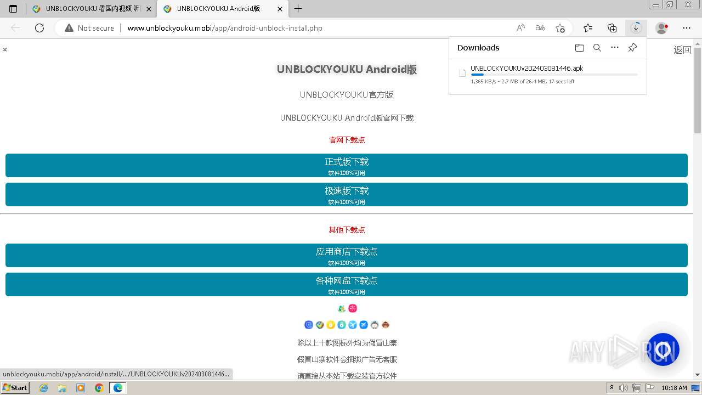Click the apk download progress bar
Screen dimensions: 702x395
pyautogui.click(x=554, y=75)
